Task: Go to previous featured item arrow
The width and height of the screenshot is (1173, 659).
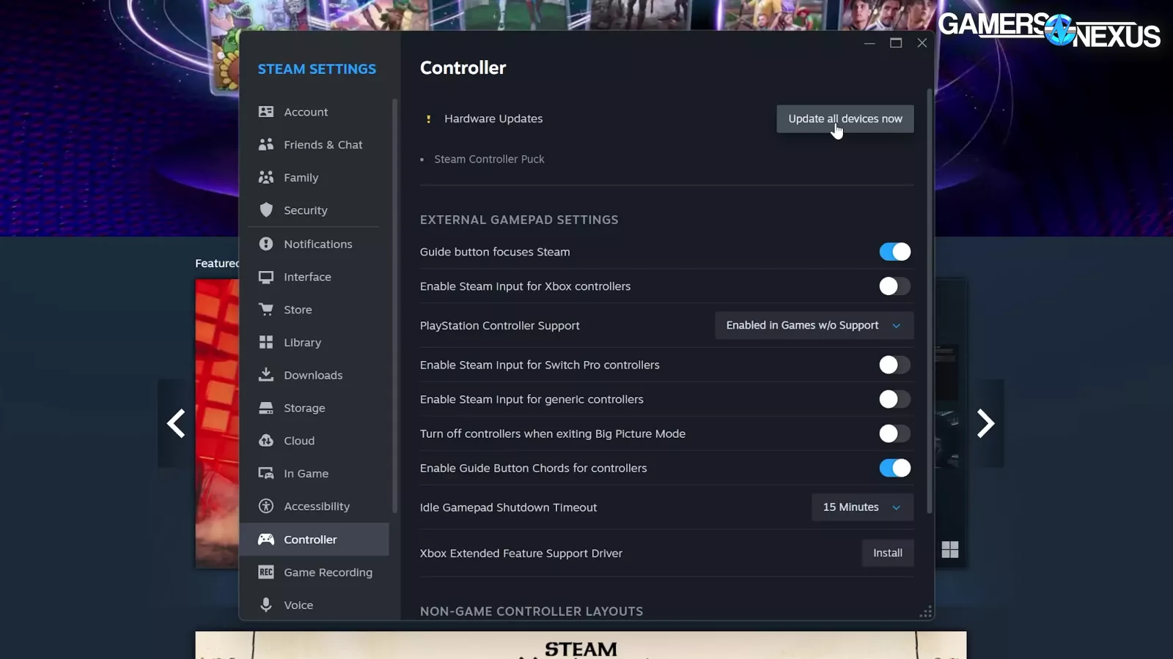Action: pos(176,423)
